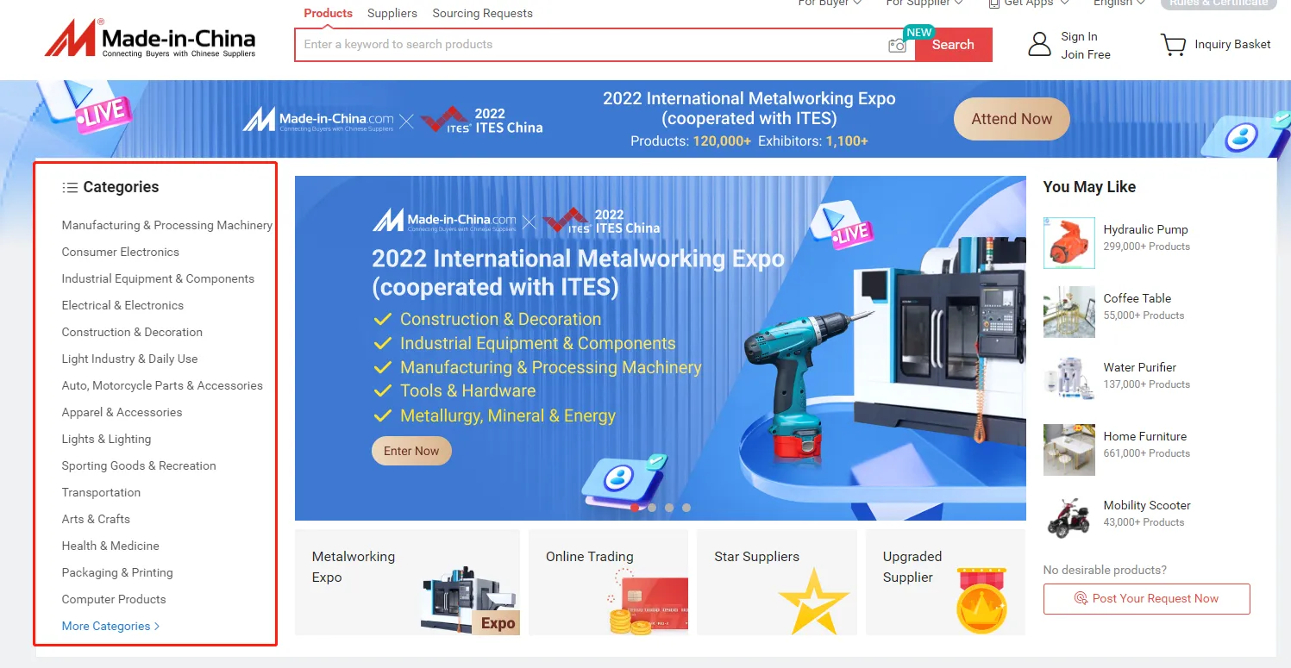The height and width of the screenshot is (668, 1291).
Task: Open the Inquiry Basket cart icon
Action: pyautogui.click(x=1173, y=44)
